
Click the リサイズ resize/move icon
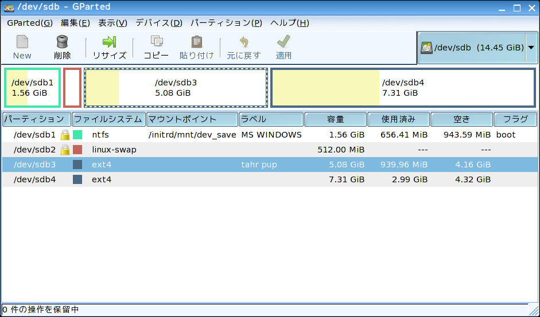(x=110, y=42)
